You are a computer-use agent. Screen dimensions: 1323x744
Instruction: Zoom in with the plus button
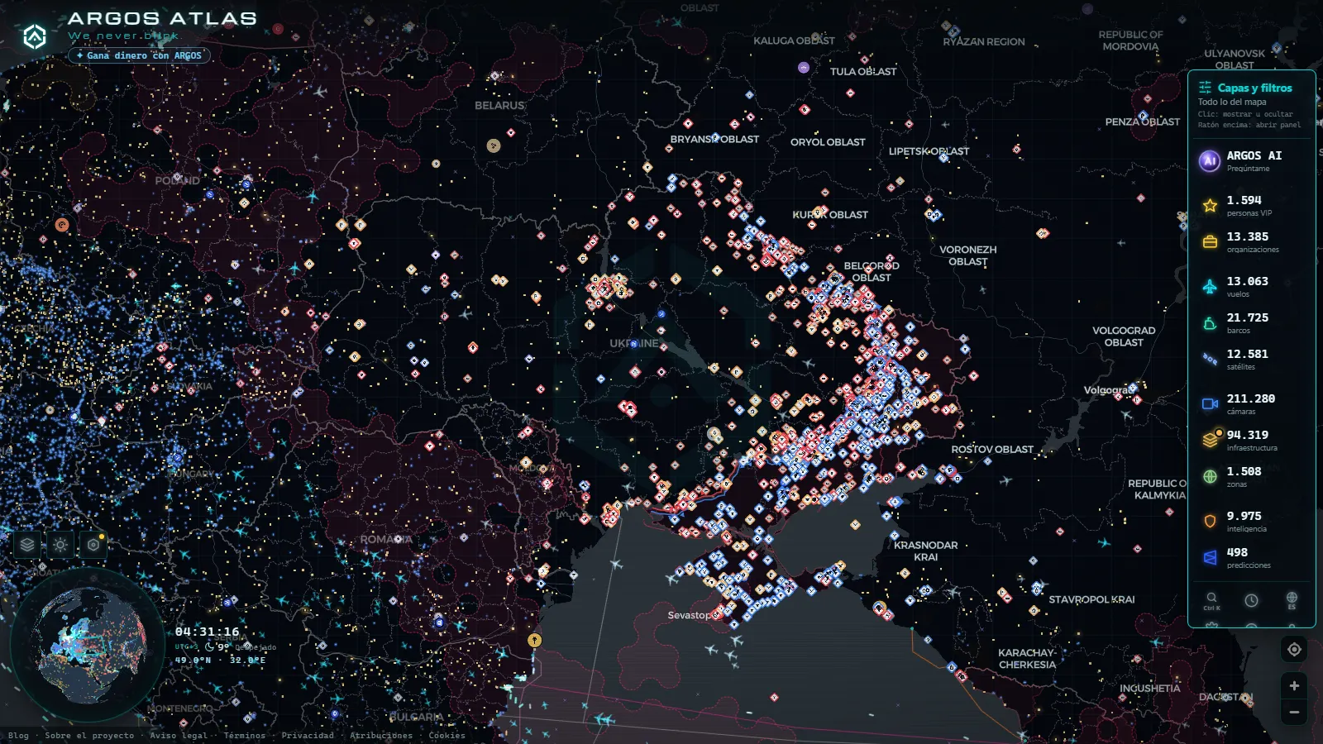pos(1294,686)
